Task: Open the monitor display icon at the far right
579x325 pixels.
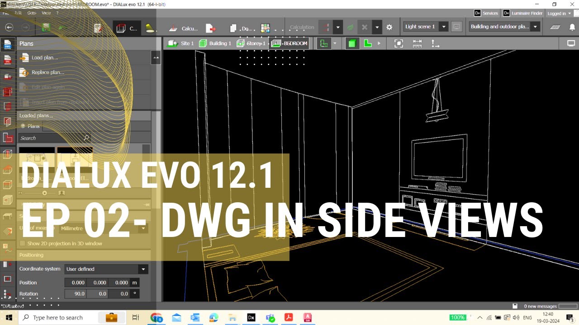Action: click(571, 43)
